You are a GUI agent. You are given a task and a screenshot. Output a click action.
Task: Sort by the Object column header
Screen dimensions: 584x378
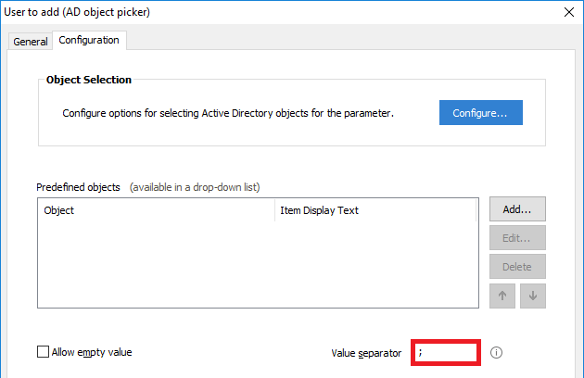156,210
